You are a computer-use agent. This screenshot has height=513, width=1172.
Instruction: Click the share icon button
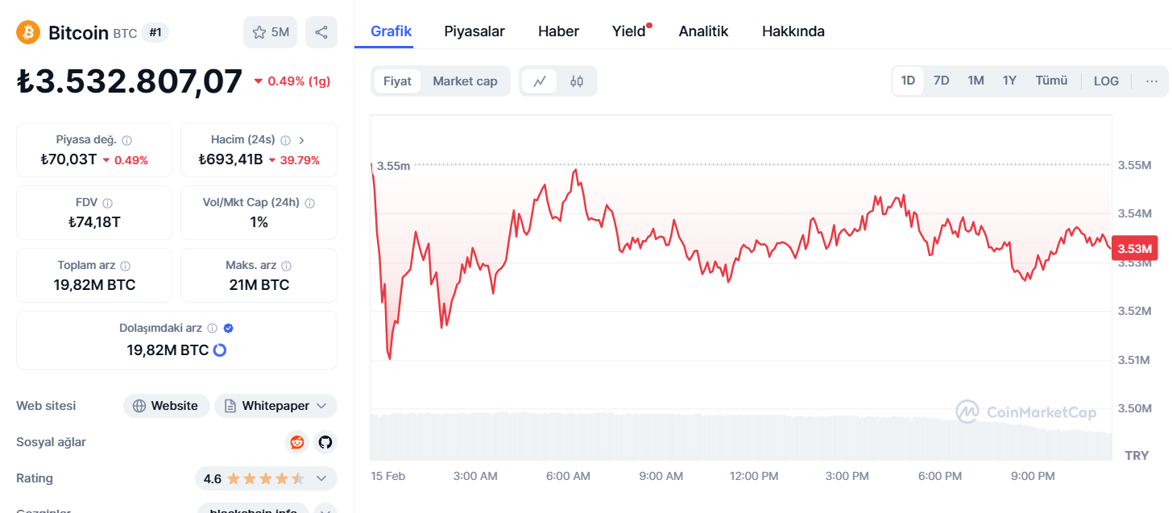click(321, 32)
